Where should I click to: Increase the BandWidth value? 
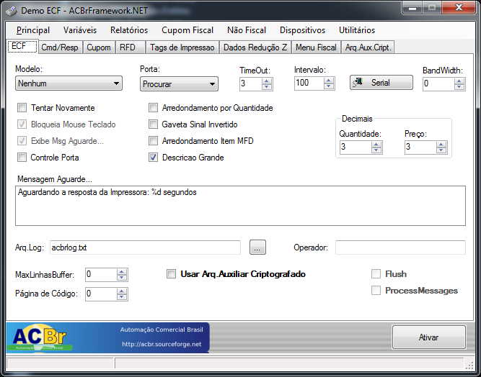tap(459, 81)
